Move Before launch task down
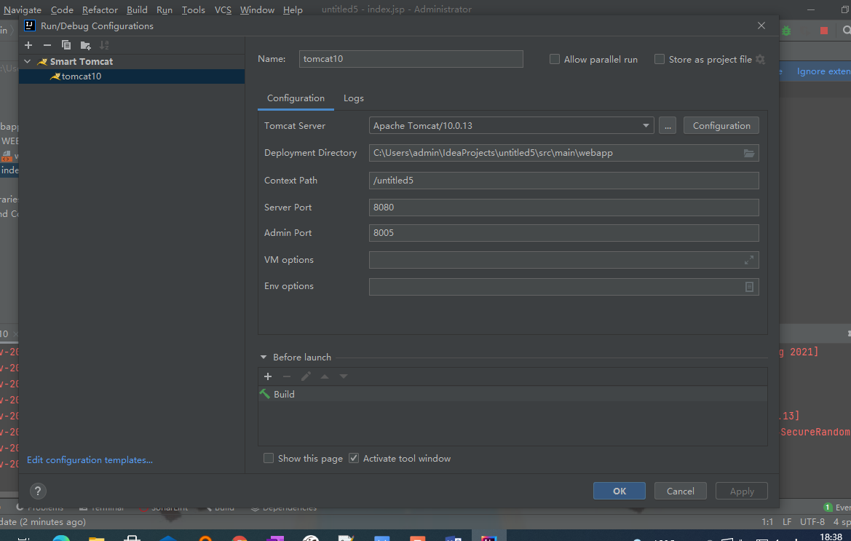 (x=344, y=376)
